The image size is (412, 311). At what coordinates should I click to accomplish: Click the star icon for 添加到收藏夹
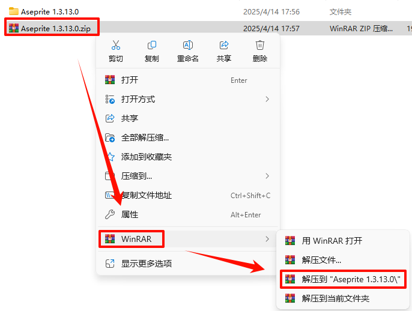coord(111,157)
